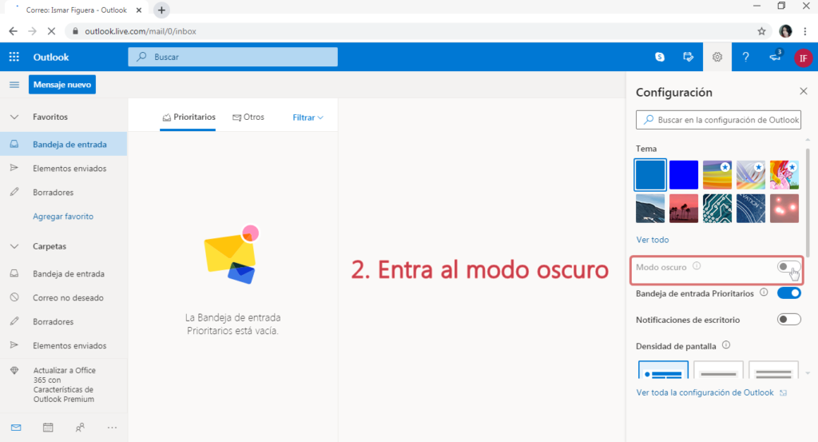This screenshot has width=818, height=442.
Task: Enable Notificaciones de escritorio toggle
Action: tap(788, 320)
